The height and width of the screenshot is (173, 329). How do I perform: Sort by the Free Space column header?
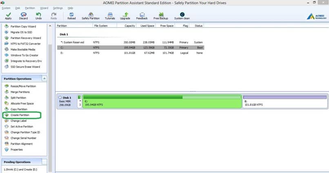165,26
